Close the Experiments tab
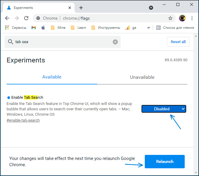Image resolution: width=199 pixels, height=176 pixels. 70,8
